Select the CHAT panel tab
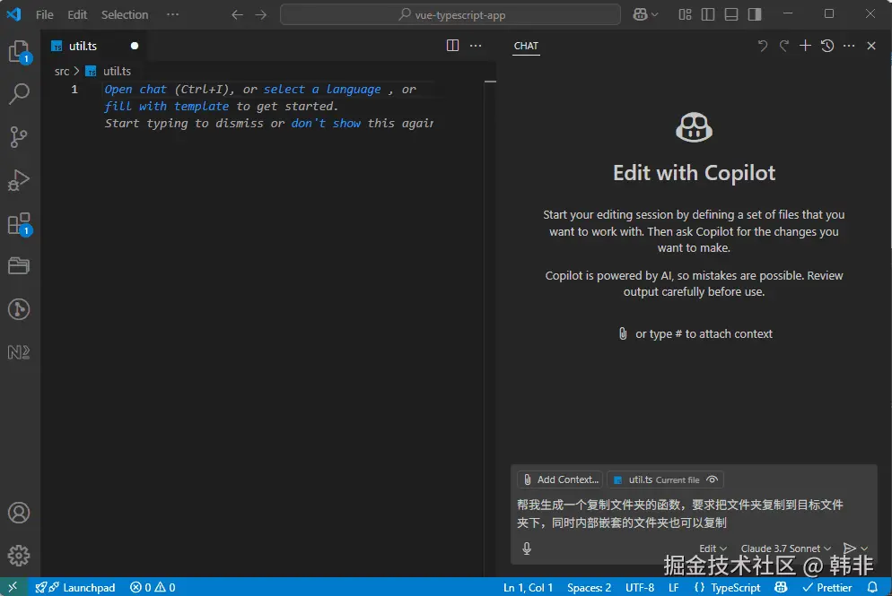Viewport: 892px width, 596px height. click(526, 46)
